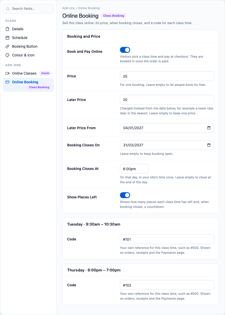
Task: Click the search magnifier icon
Action: [x=8, y=9]
